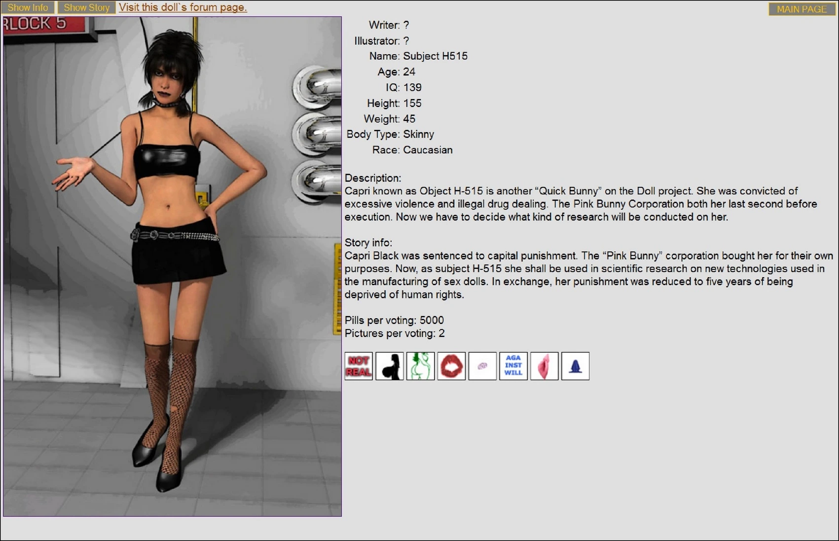Click the Pills per voting value

coord(431,321)
